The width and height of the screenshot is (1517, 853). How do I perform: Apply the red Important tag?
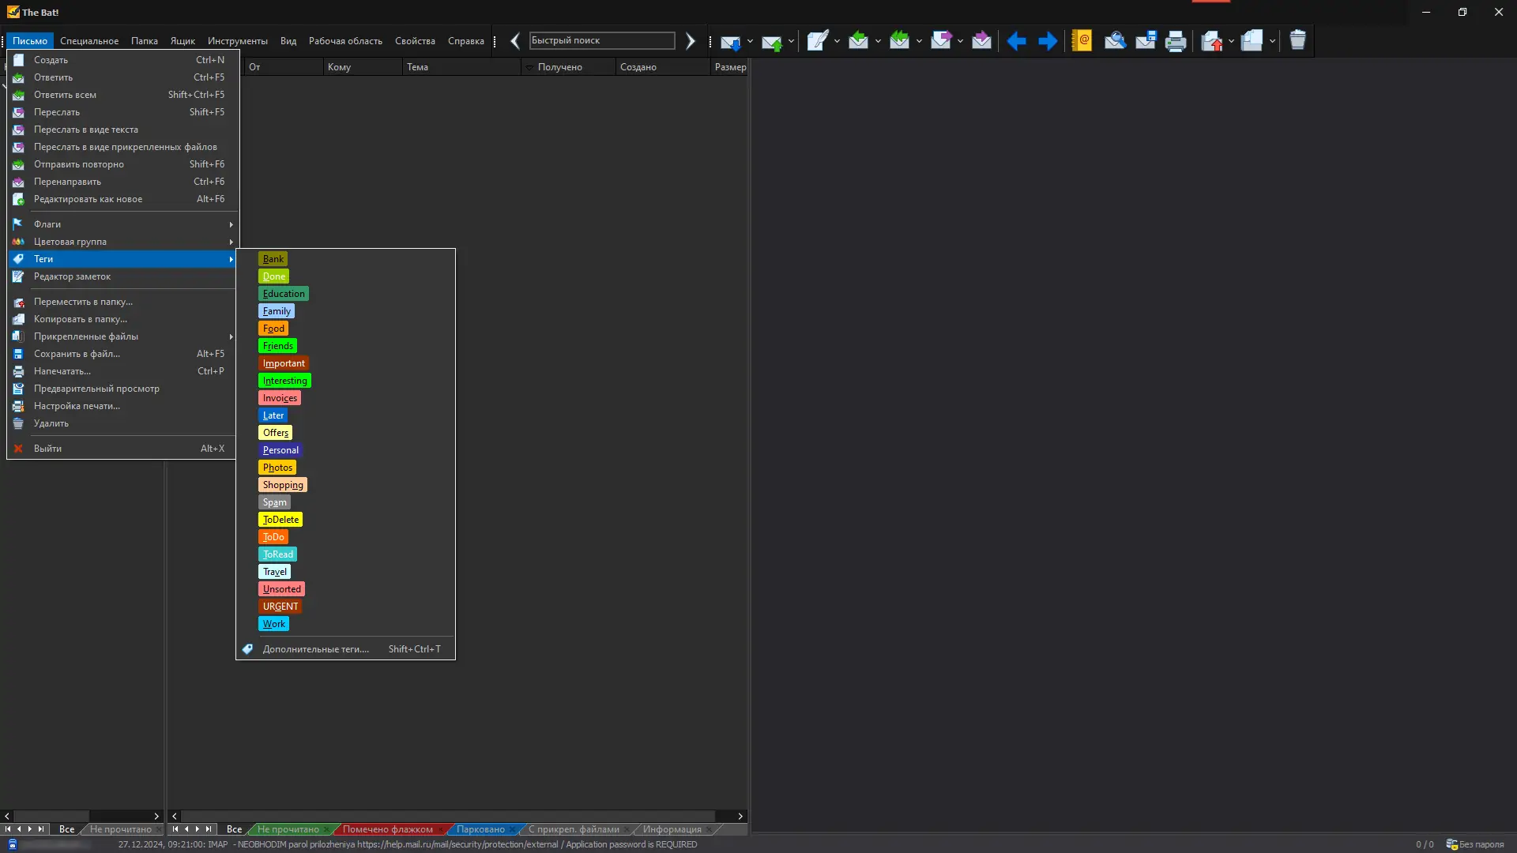point(284,363)
